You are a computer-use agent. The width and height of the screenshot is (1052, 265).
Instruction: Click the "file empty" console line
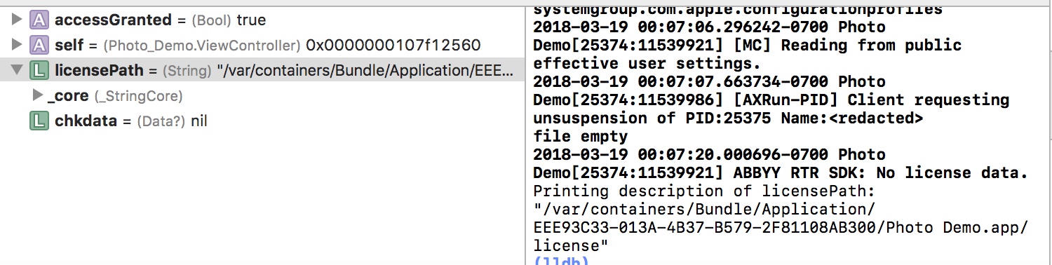click(x=581, y=136)
